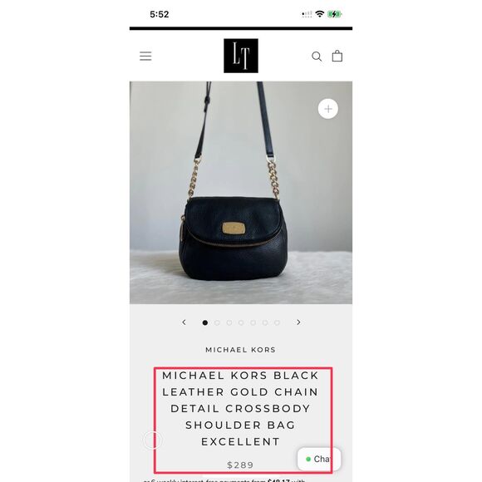This screenshot has width=482, height=482.
Task: Select the second carousel dot
Action: [217, 322]
